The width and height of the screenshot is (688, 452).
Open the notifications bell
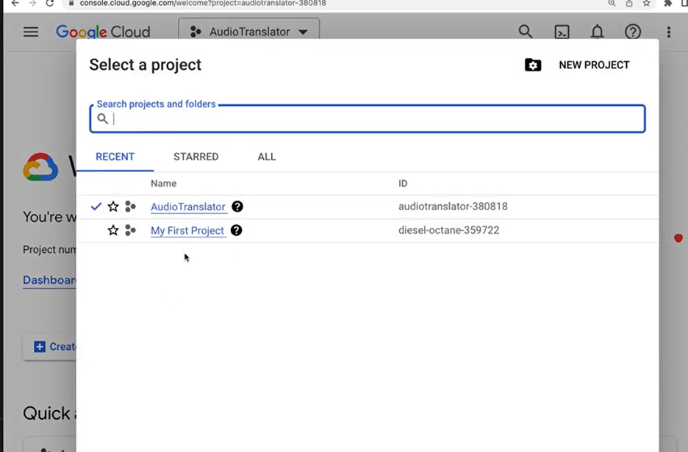click(x=598, y=32)
